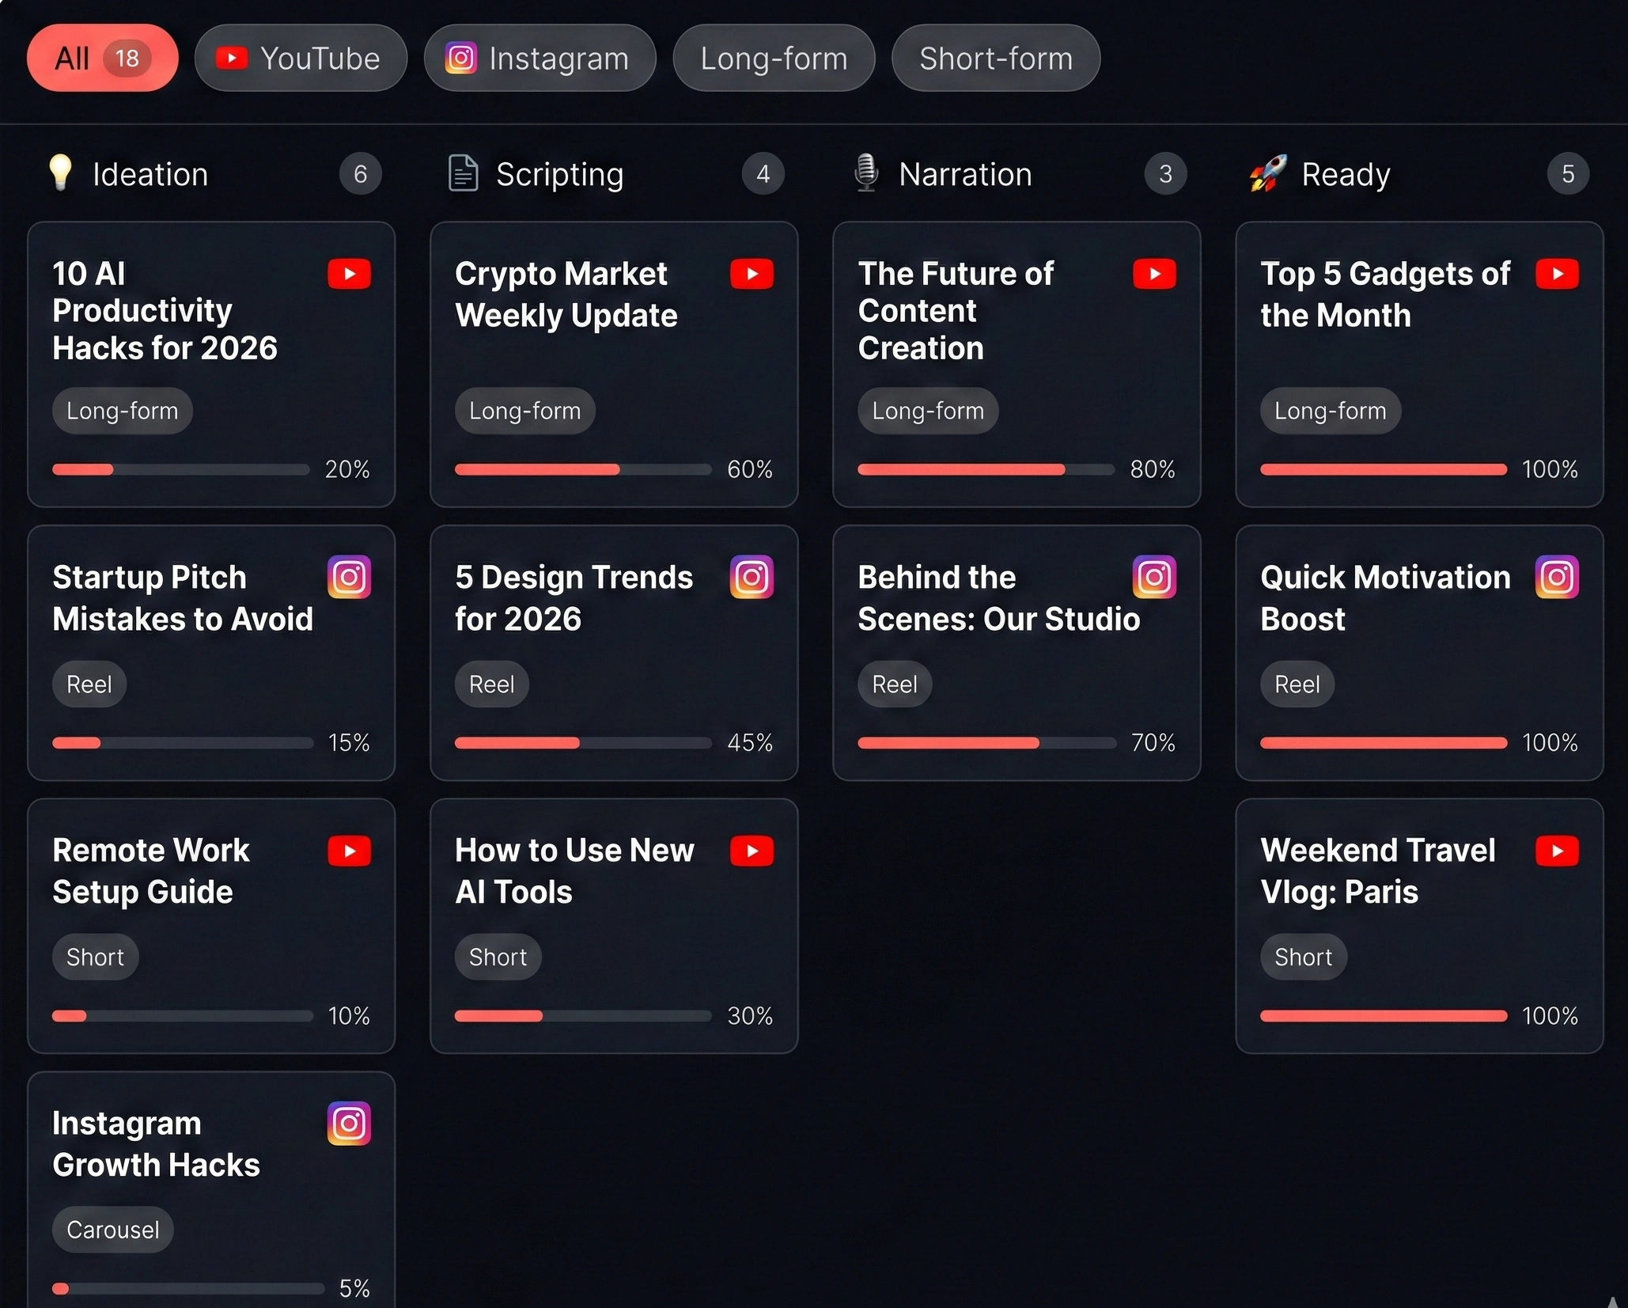Open the Remote Work Setup Guide card
The height and width of the screenshot is (1308, 1628).
coord(211,925)
